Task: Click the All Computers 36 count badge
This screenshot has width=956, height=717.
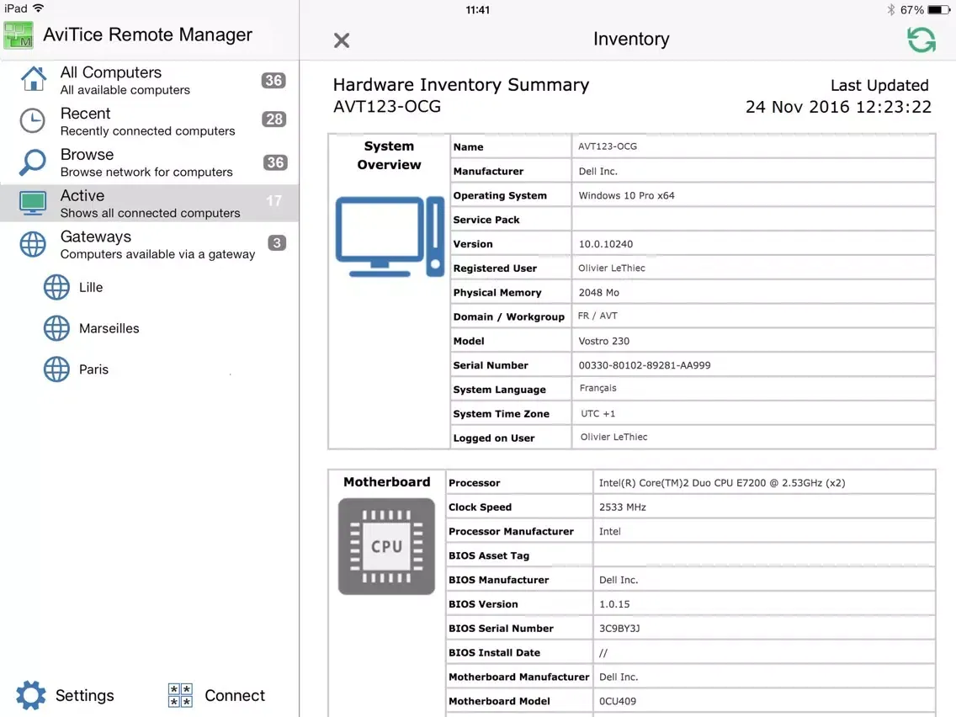Action: coord(274,81)
